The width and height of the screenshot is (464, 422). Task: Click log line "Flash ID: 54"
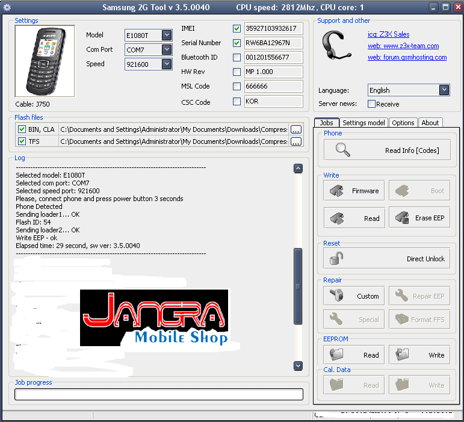coord(33,222)
